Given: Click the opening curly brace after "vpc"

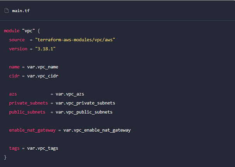Looking at the screenshot, I should tap(39, 31).
